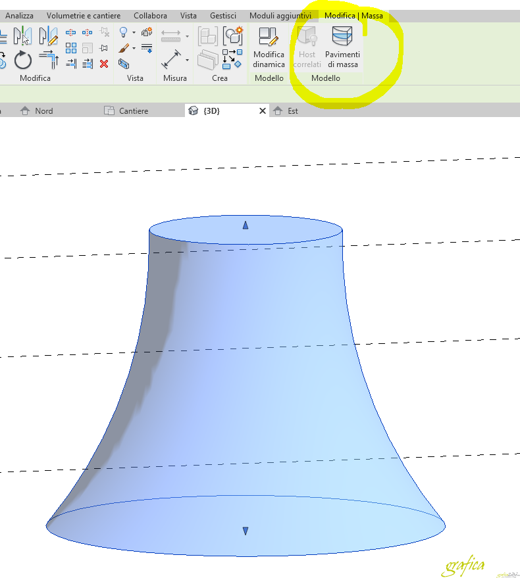This screenshot has height=578, width=520.
Task: Click the Create Similar icon
Action: (232, 59)
